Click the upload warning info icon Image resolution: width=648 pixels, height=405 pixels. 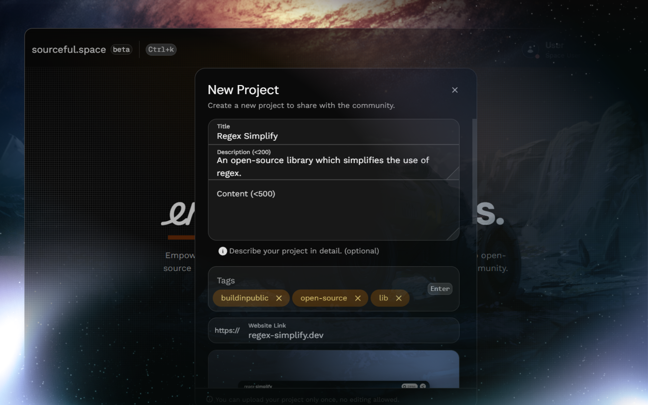pos(210,399)
